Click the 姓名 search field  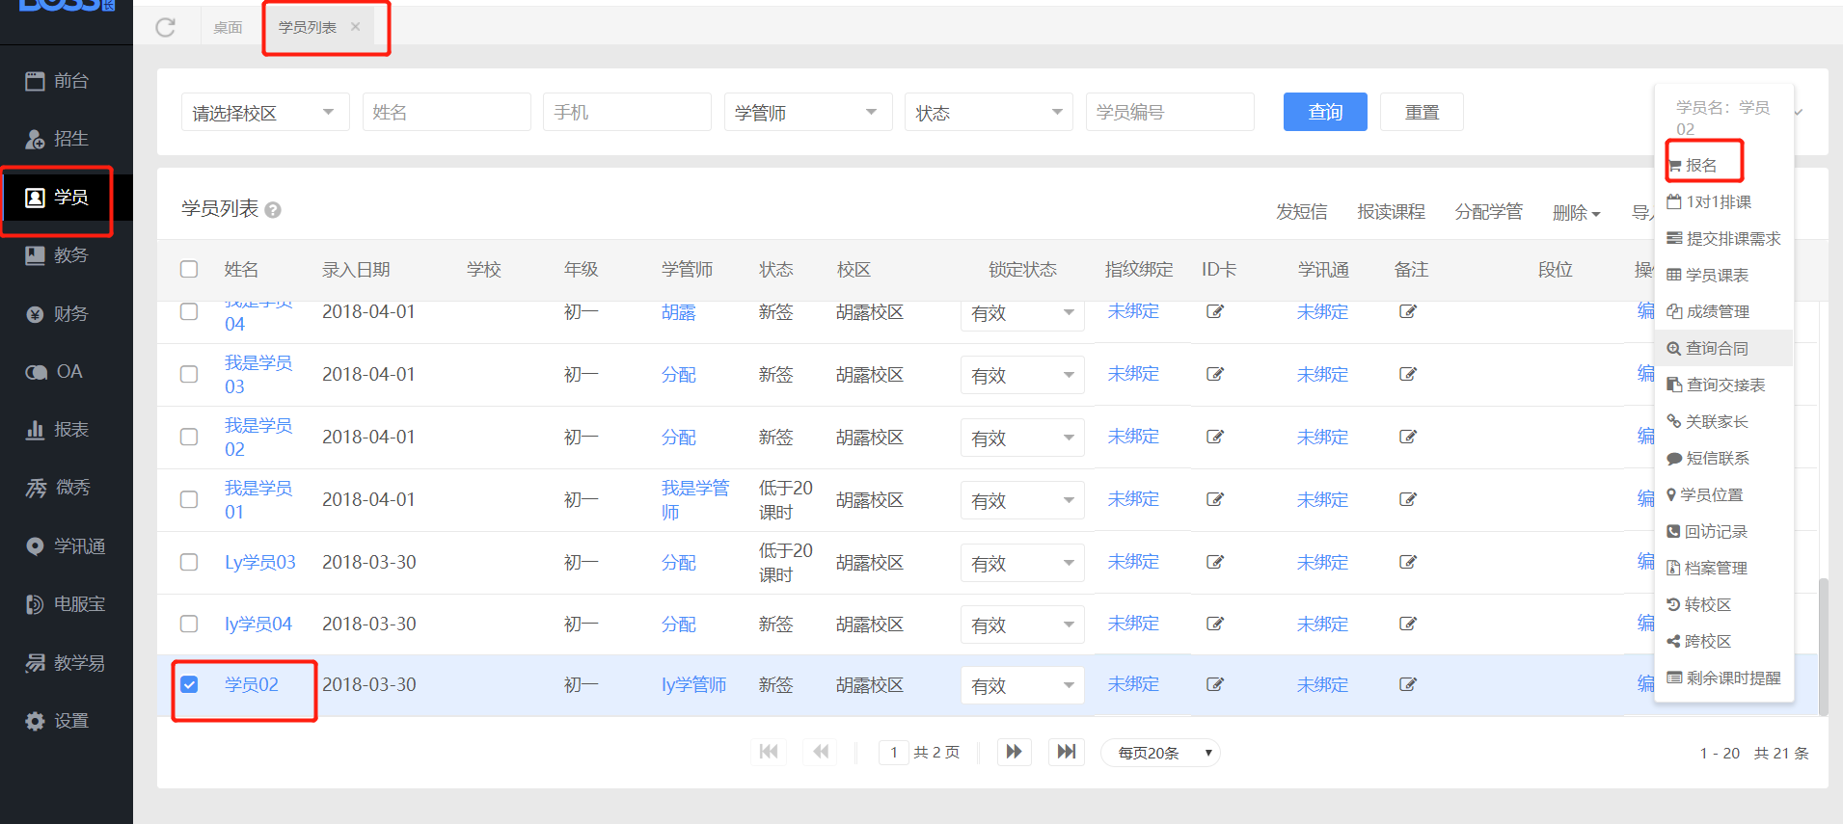click(447, 112)
